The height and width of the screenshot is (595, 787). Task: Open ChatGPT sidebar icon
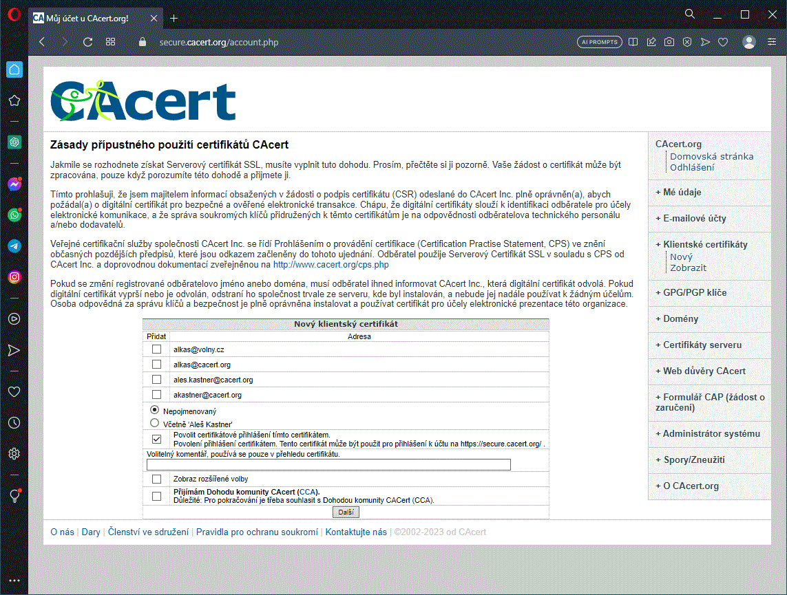pos(14,142)
